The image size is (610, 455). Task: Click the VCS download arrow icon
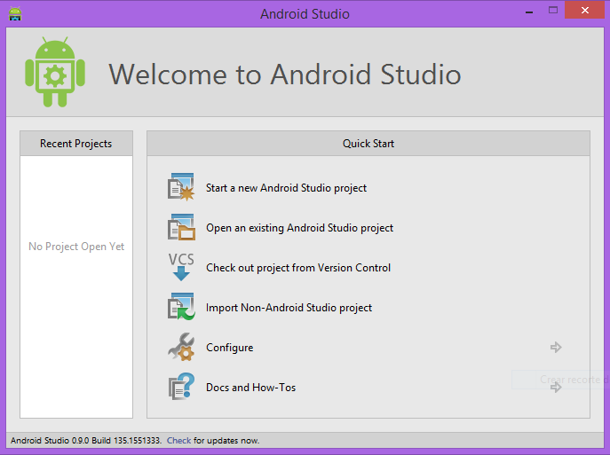click(x=181, y=267)
